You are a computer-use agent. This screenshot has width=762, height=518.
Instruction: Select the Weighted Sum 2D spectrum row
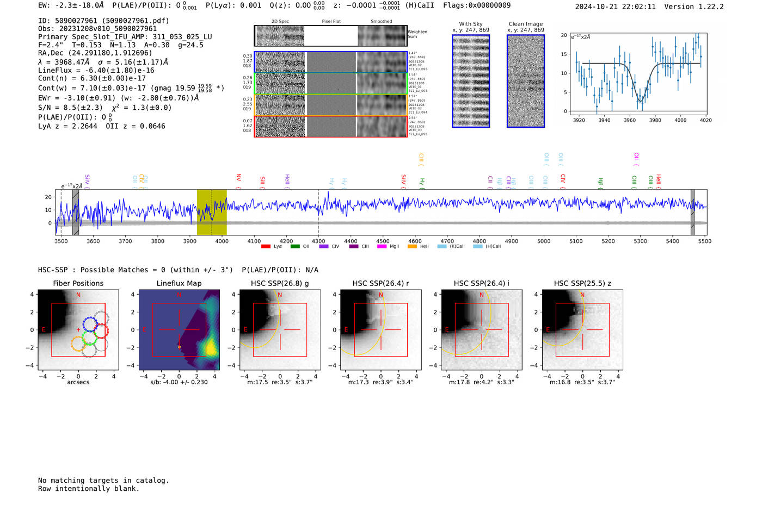[331, 36]
